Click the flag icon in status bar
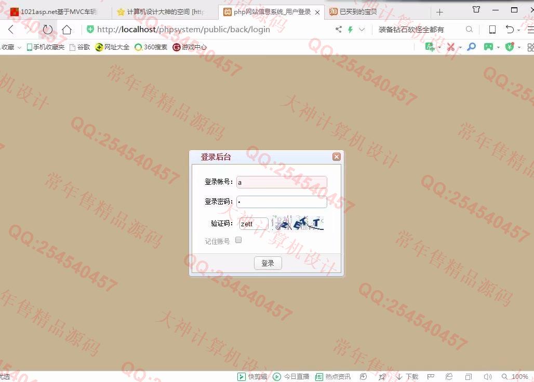Image resolution: width=534 pixels, height=382 pixels. click(x=431, y=377)
